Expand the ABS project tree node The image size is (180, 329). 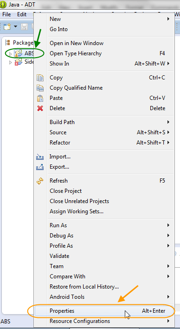[x=10, y=54]
